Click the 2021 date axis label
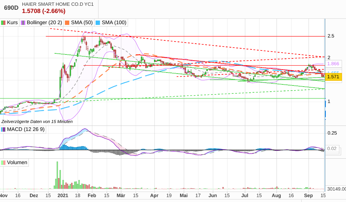The height and width of the screenshot is (202, 346). [63, 196]
